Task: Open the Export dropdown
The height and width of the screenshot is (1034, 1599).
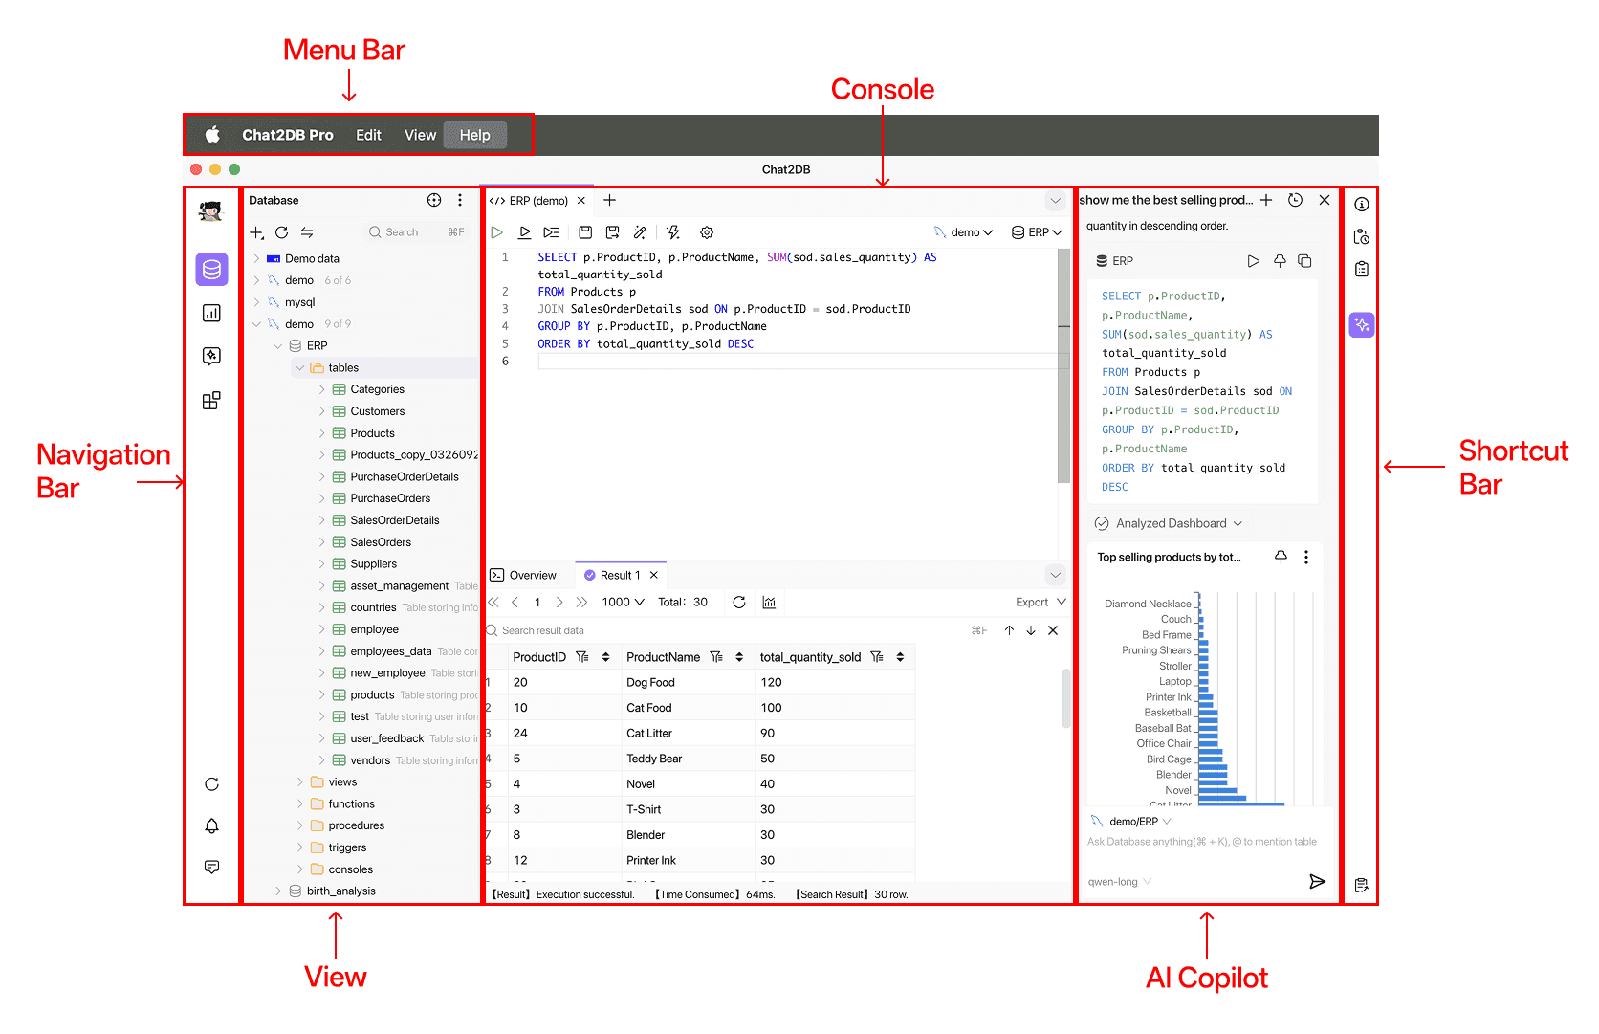Action: 1040,602
